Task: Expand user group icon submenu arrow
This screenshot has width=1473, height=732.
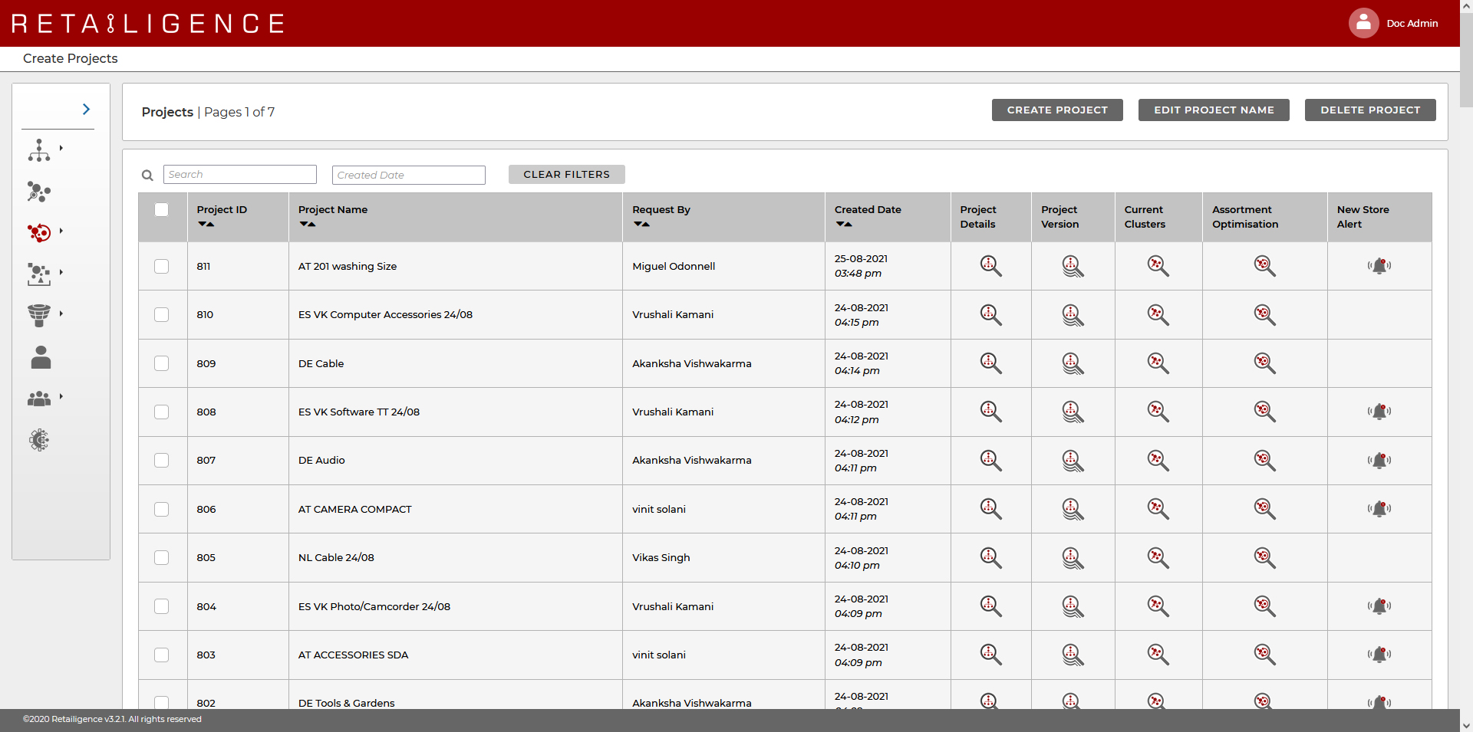Action: click(x=61, y=396)
